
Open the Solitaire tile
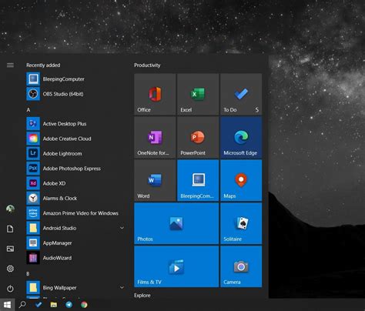(x=241, y=223)
